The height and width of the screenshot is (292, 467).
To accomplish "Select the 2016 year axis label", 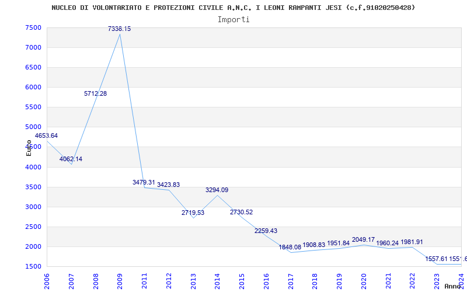I will tap(266, 281).
